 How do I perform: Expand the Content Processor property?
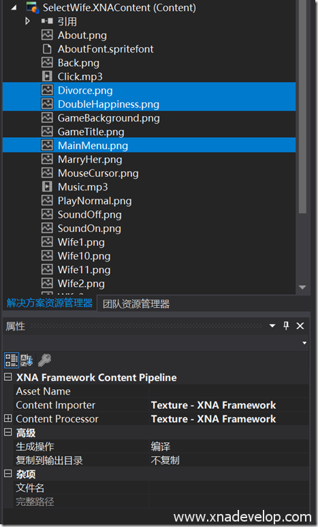coord(7,418)
